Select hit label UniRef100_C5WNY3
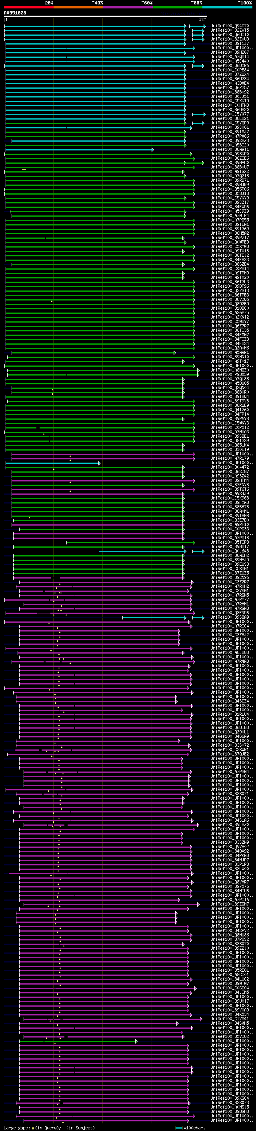 click(x=230, y=423)
